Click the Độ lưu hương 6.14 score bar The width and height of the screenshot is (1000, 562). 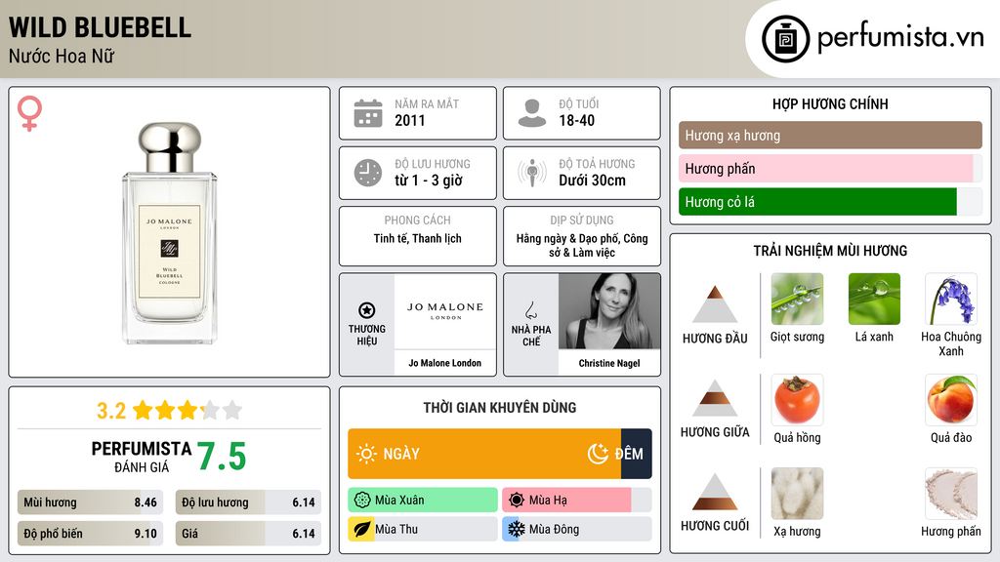pos(248,502)
